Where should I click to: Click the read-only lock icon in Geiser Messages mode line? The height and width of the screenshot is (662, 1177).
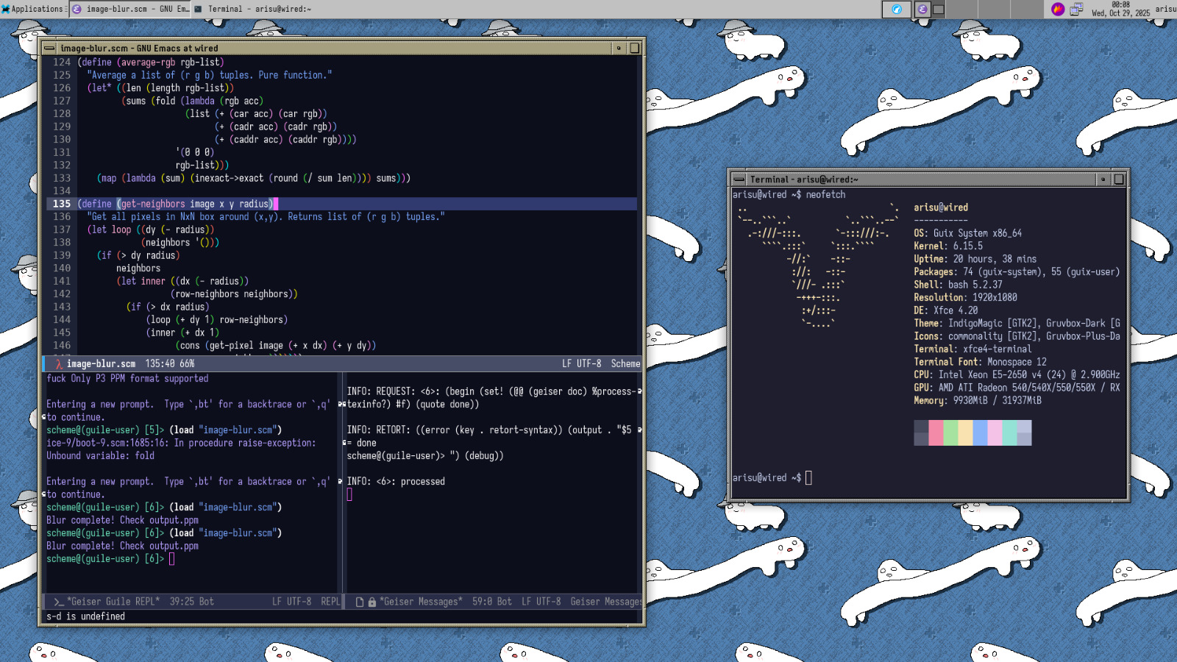372,602
